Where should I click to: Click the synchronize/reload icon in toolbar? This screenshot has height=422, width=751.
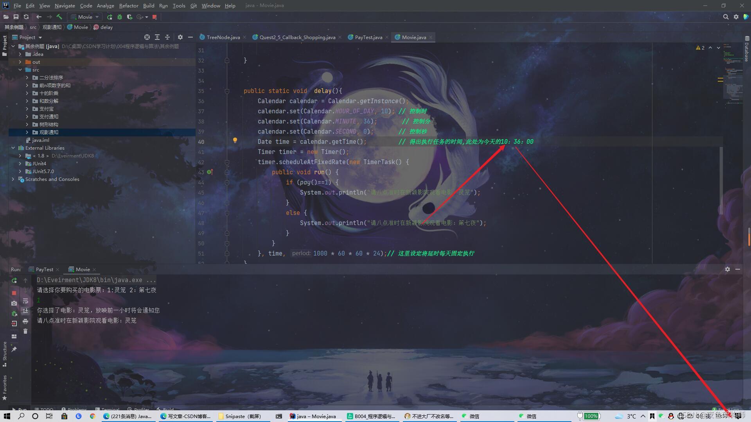coord(26,17)
